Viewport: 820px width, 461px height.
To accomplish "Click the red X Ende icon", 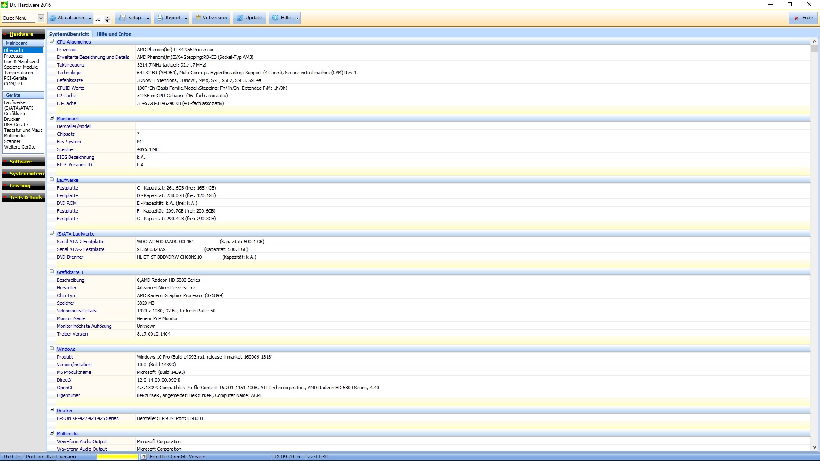I will pyautogui.click(x=796, y=18).
